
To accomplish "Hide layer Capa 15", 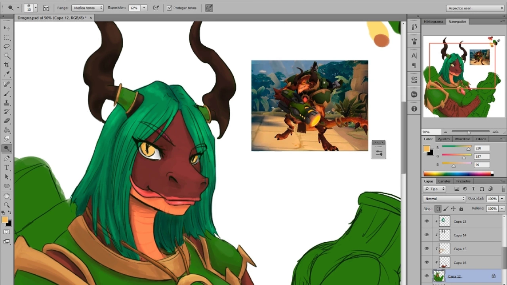I will click(427, 249).
